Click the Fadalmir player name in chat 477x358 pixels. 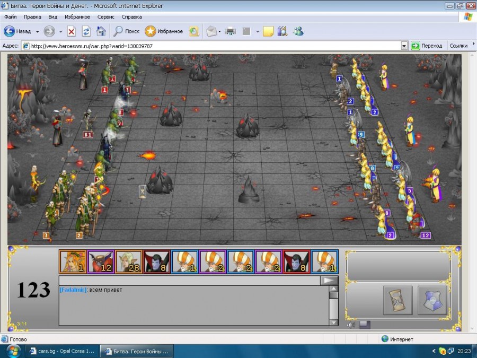click(73, 290)
